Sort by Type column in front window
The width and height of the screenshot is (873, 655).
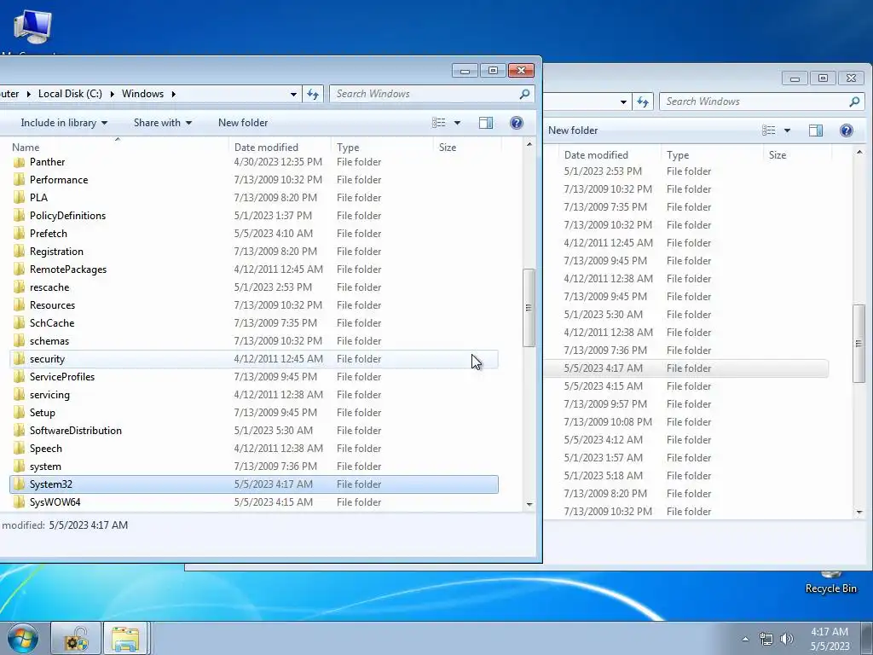point(382,147)
